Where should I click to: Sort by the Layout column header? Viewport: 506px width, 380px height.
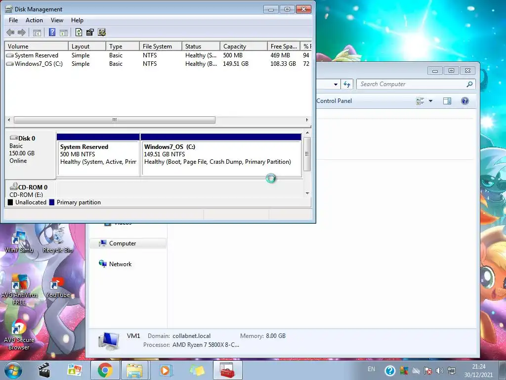[x=87, y=46]
